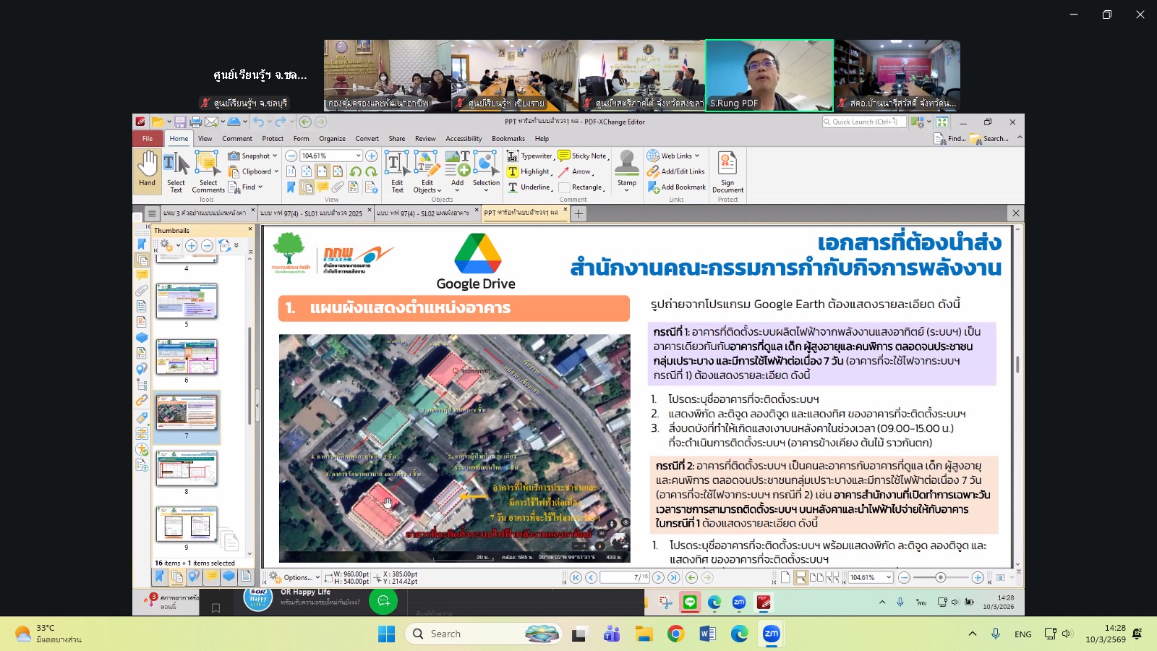Add a new document tab
The image size is (1157, 651).
tap(578, 213)
